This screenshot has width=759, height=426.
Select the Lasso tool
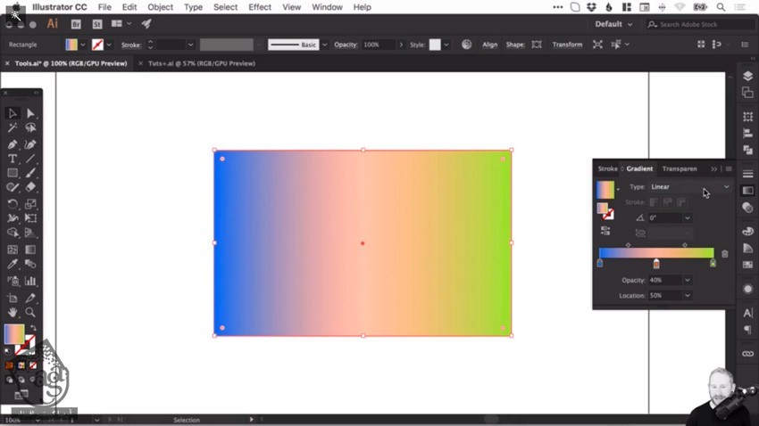tap(30, 127)
